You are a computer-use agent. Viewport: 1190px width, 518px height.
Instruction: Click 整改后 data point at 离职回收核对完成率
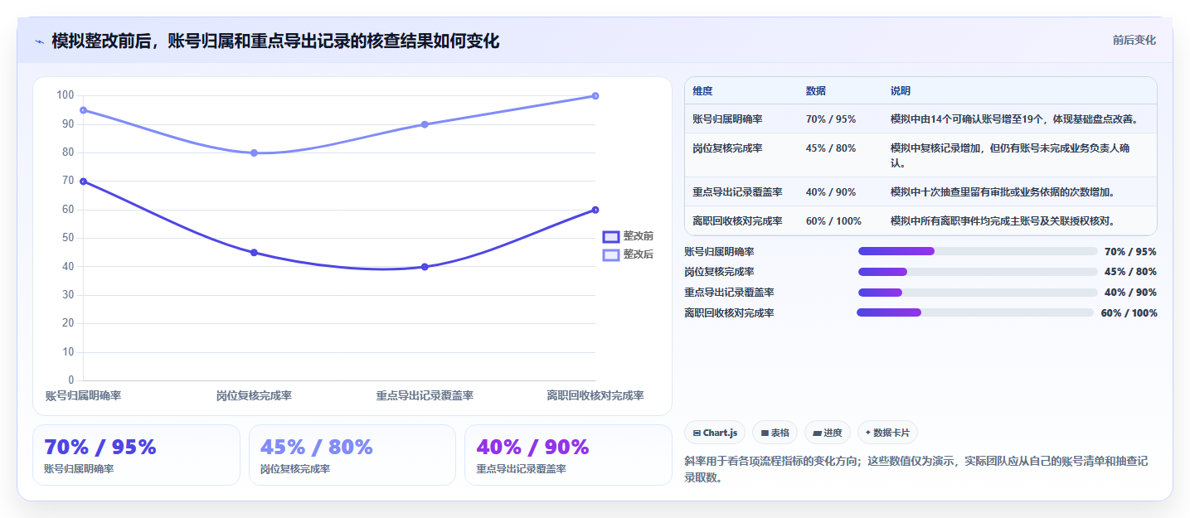pos(595,96)
